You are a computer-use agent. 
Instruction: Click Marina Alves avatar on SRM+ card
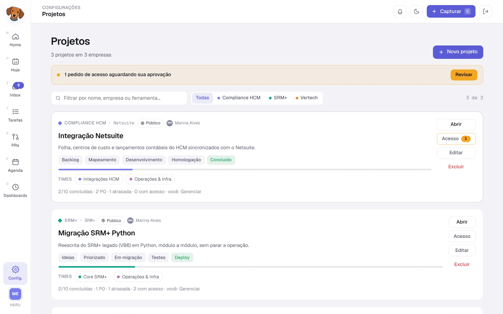pyautogui.click(x=130, y=221)
